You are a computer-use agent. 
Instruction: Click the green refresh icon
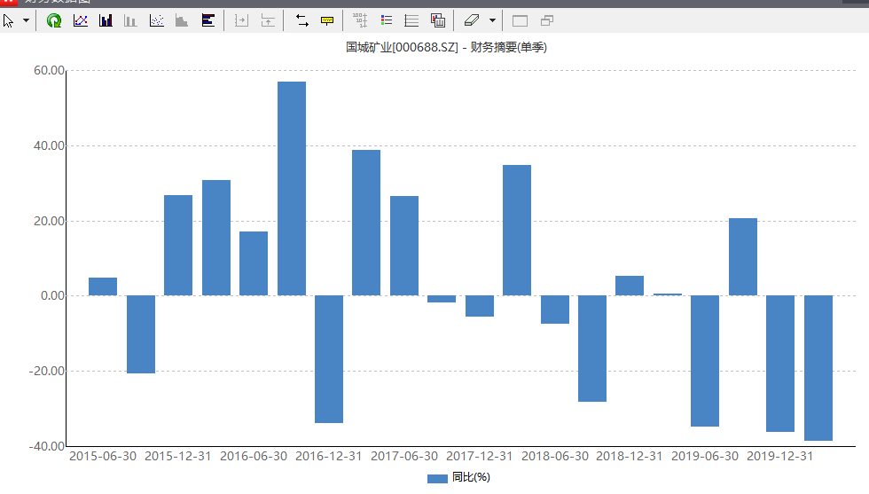click(54, 21)
